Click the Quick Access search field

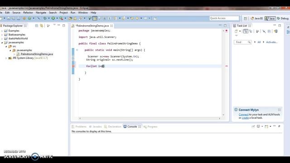click(224, 18)
